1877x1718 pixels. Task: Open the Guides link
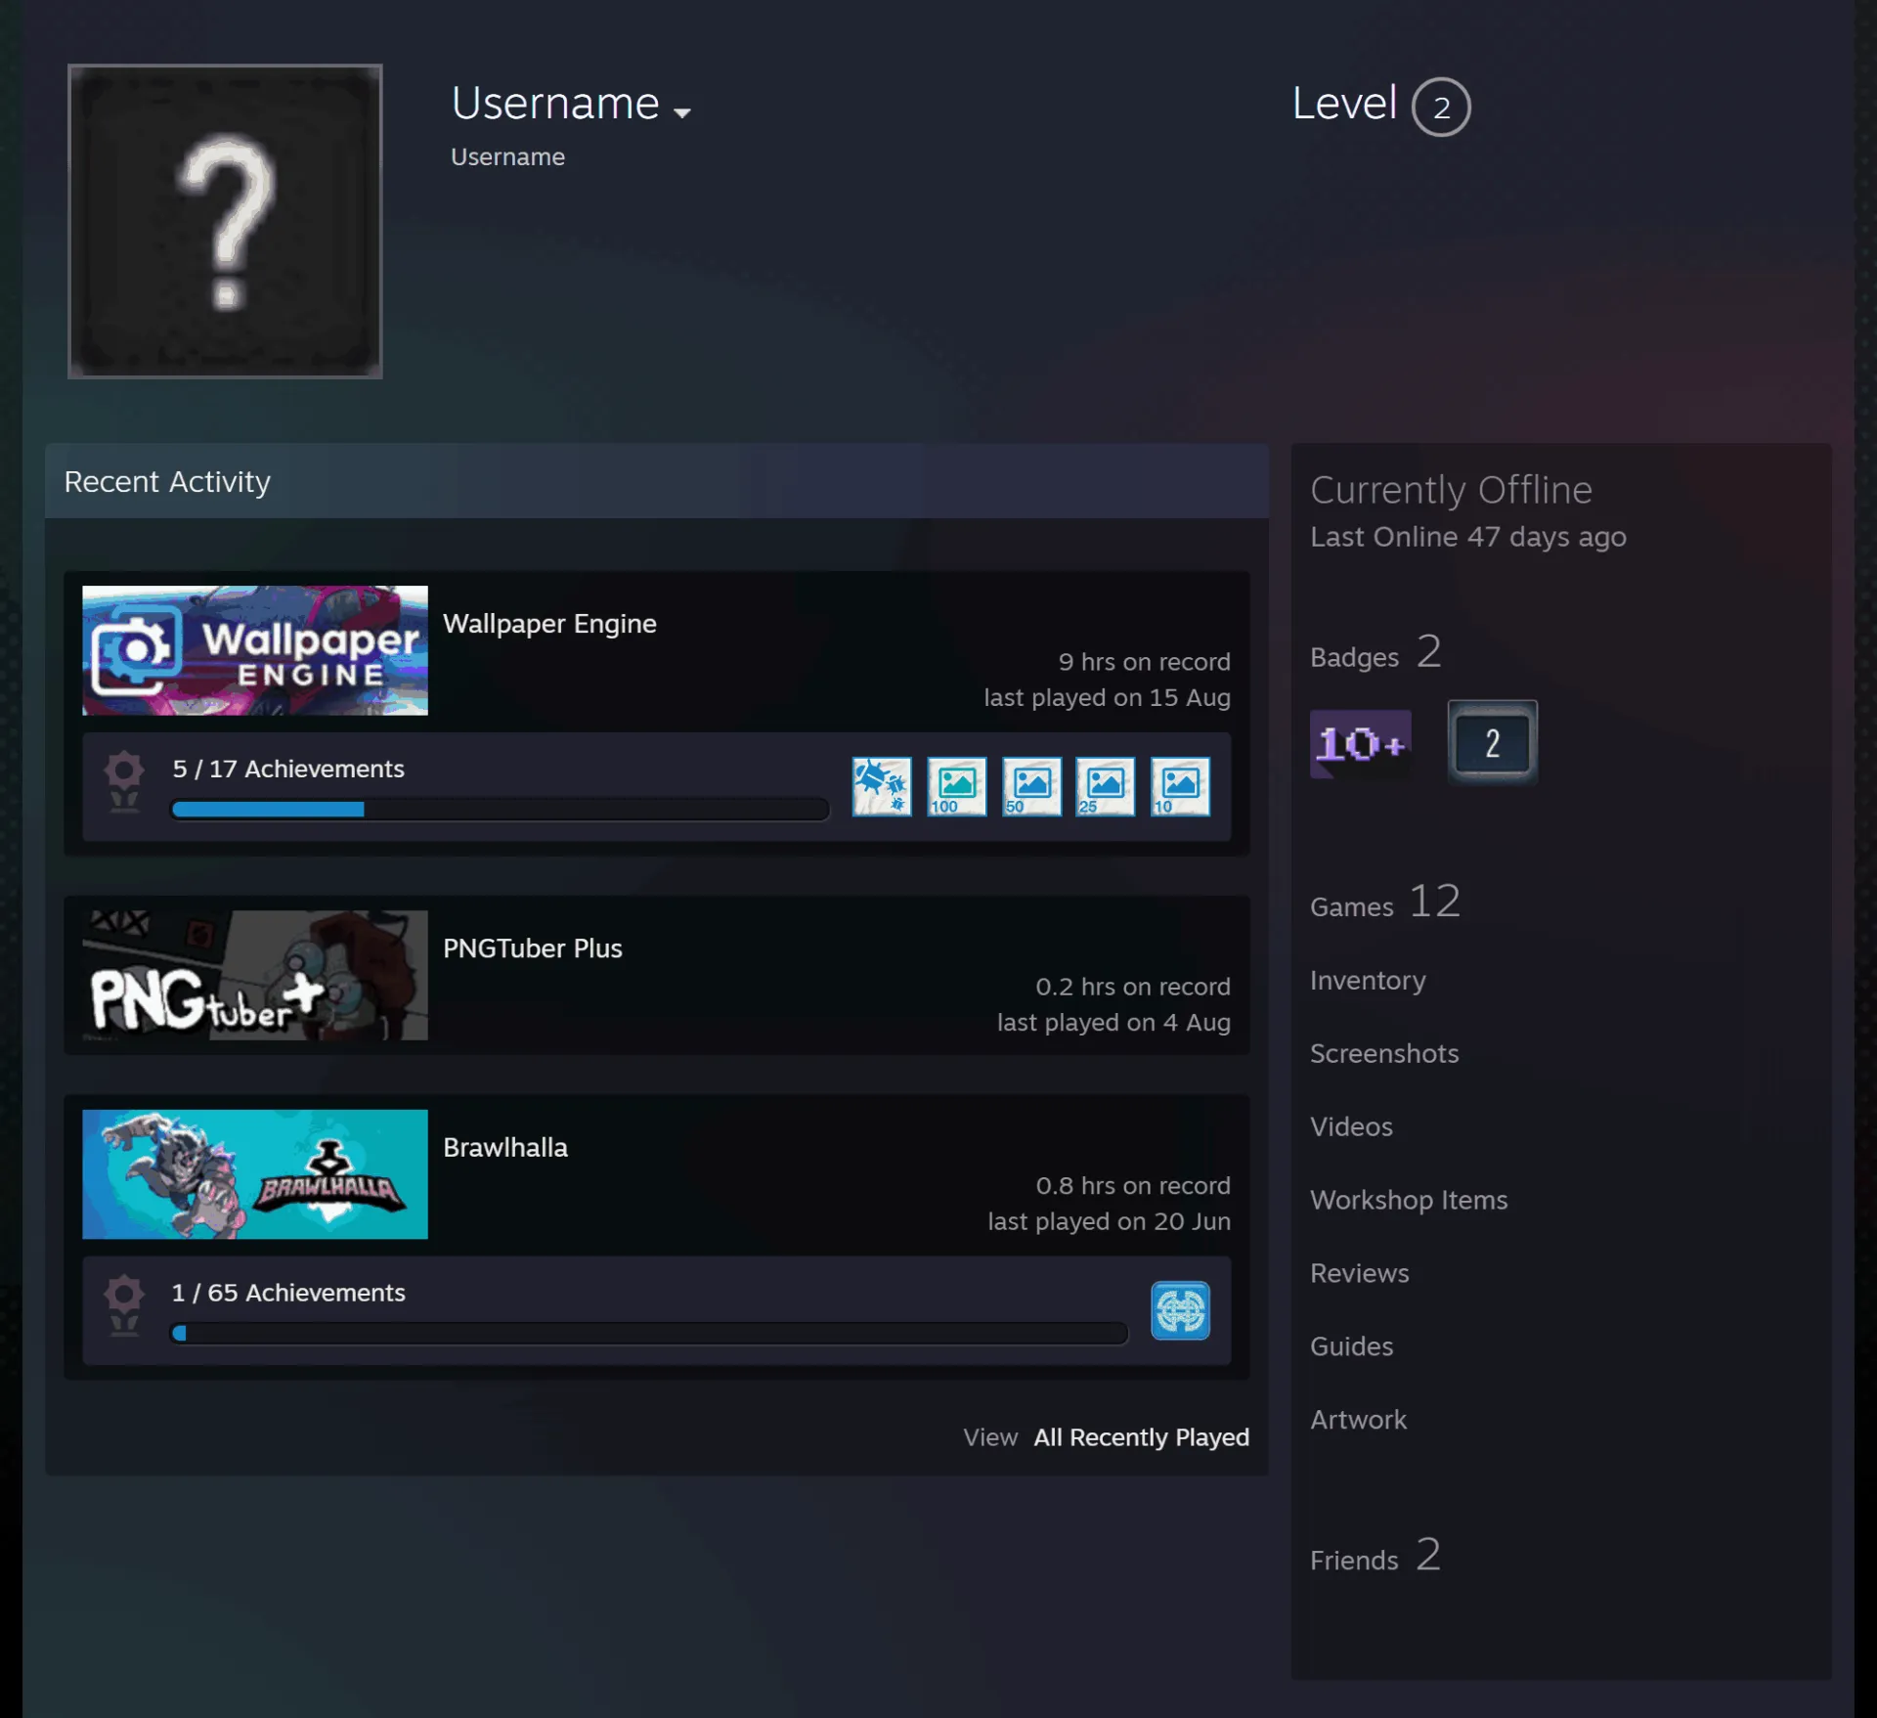pos(1351,1346)
